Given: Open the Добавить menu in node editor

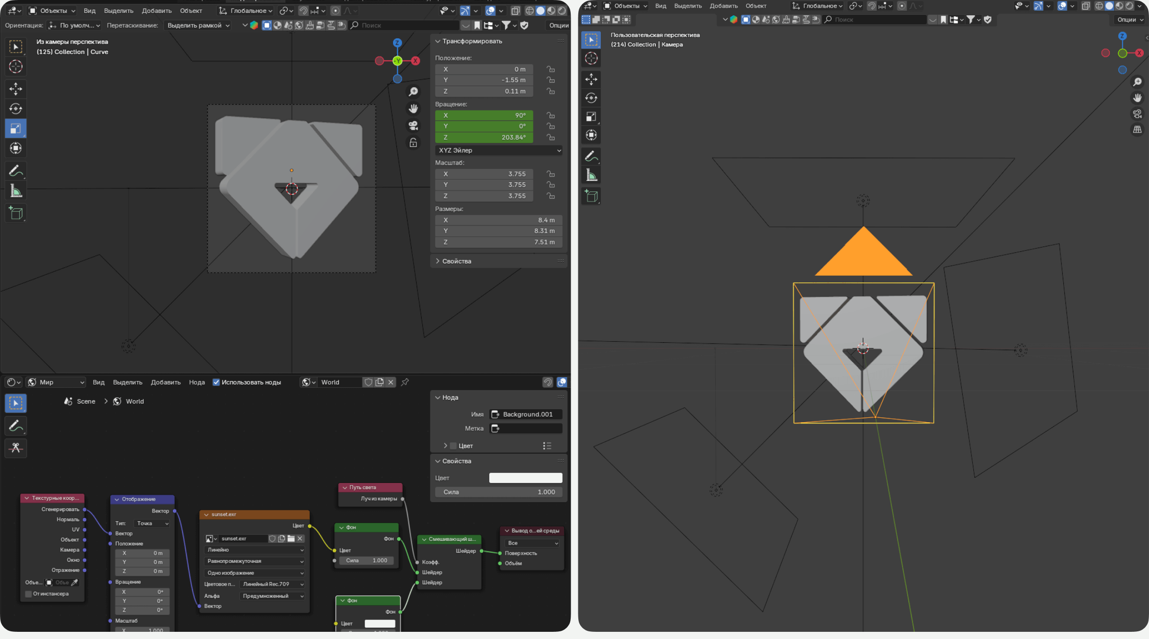Looking at the screenshot, I should pyautogui.click(x=166, y=382).
